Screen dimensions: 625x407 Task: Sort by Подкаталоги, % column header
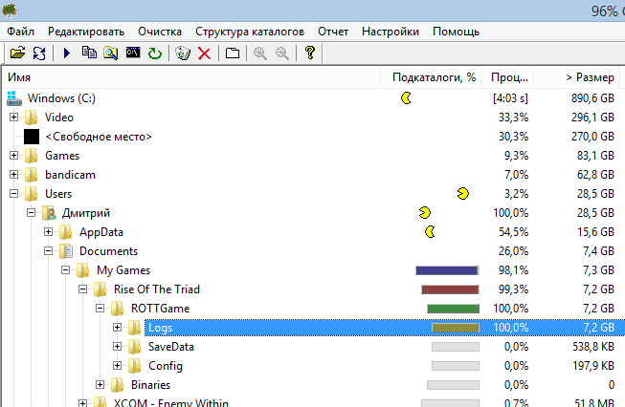point(431,77)
